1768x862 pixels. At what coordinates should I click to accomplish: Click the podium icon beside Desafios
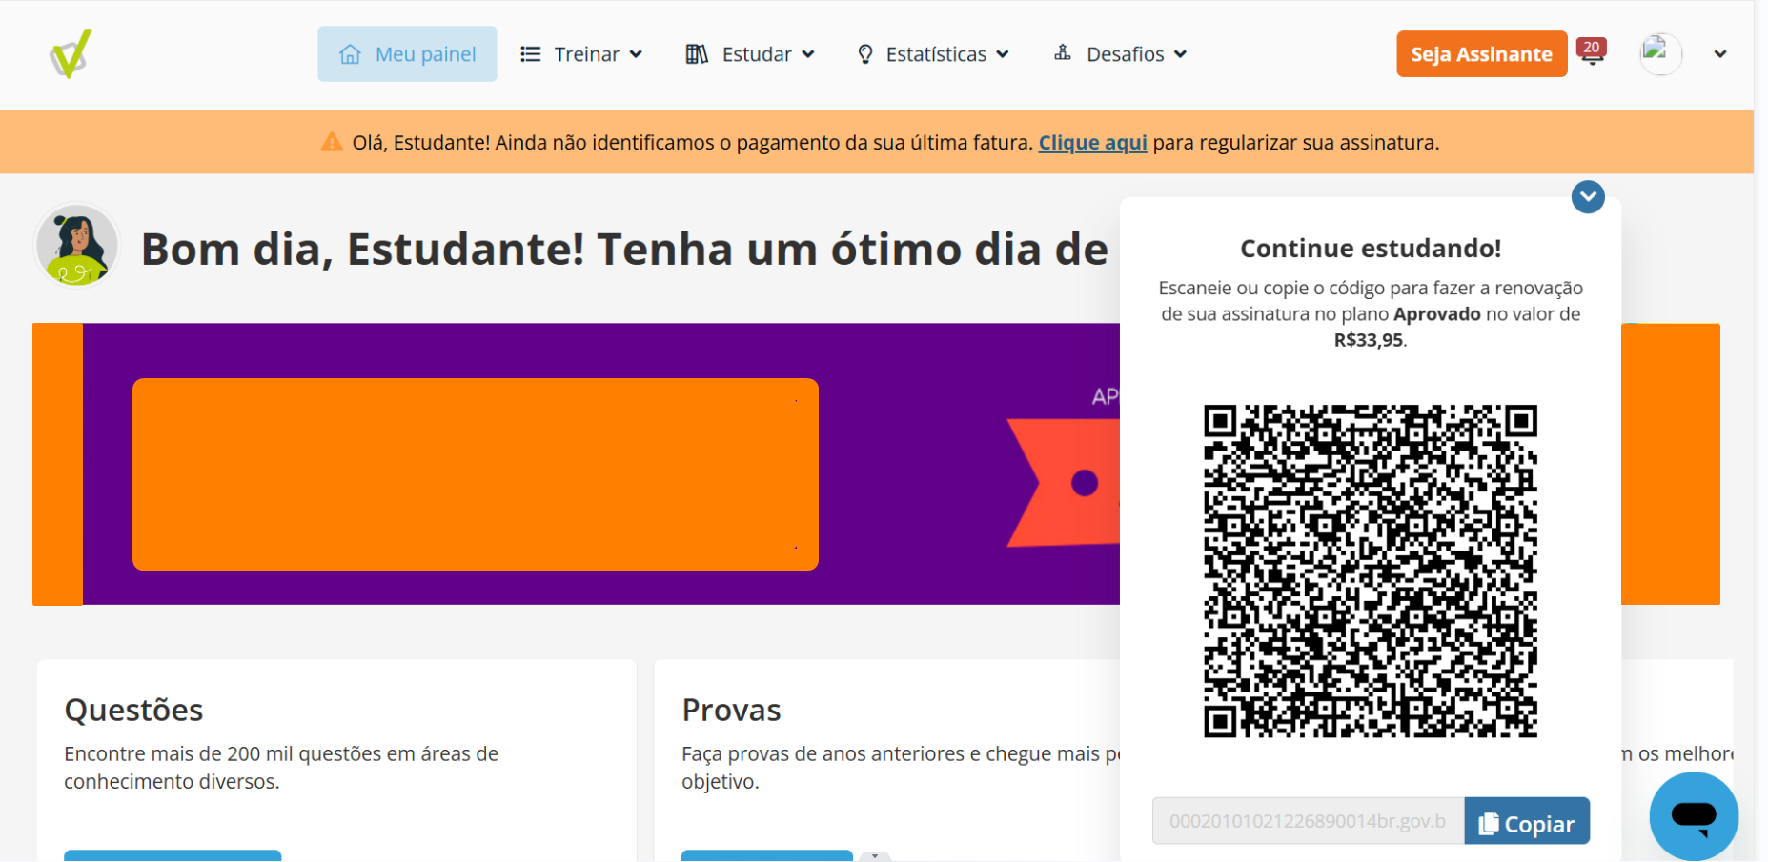pos(1063,52)
